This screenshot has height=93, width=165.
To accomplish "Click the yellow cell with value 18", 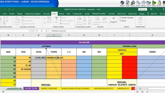I will 8,81.
